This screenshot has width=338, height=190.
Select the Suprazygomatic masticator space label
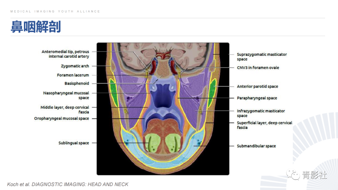(262, 57)
